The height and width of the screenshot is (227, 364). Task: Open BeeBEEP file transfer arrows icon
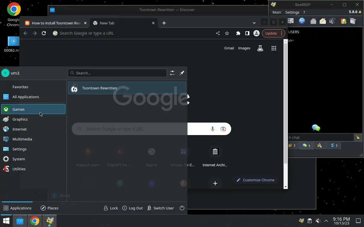pyautogui.click(x=344, y=21)
